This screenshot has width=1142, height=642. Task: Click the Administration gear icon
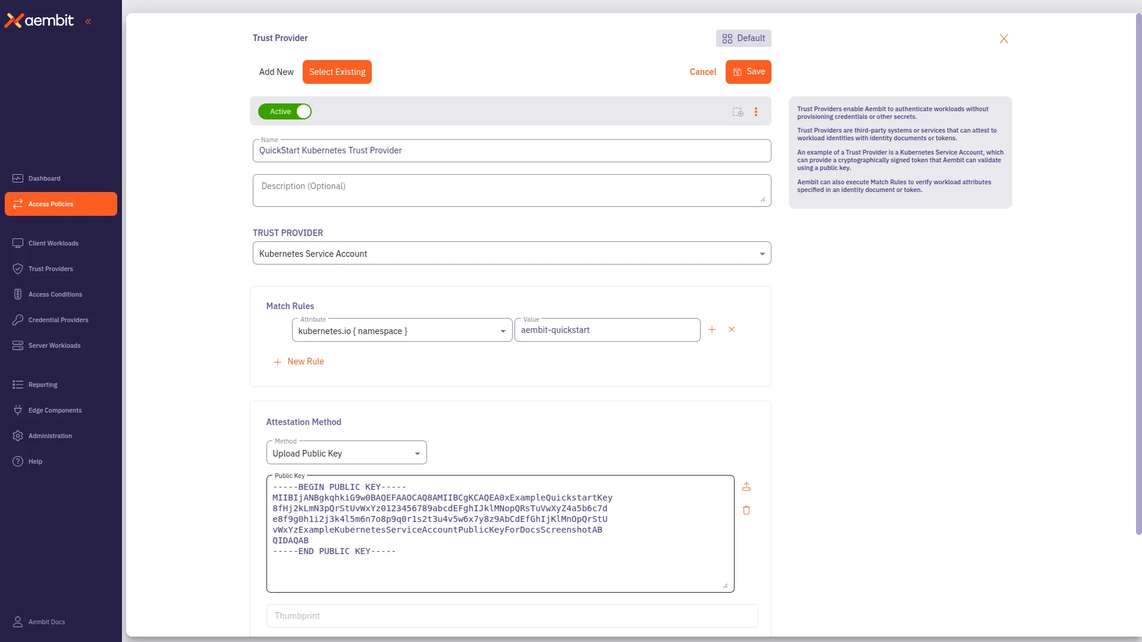tap(18, 436)
